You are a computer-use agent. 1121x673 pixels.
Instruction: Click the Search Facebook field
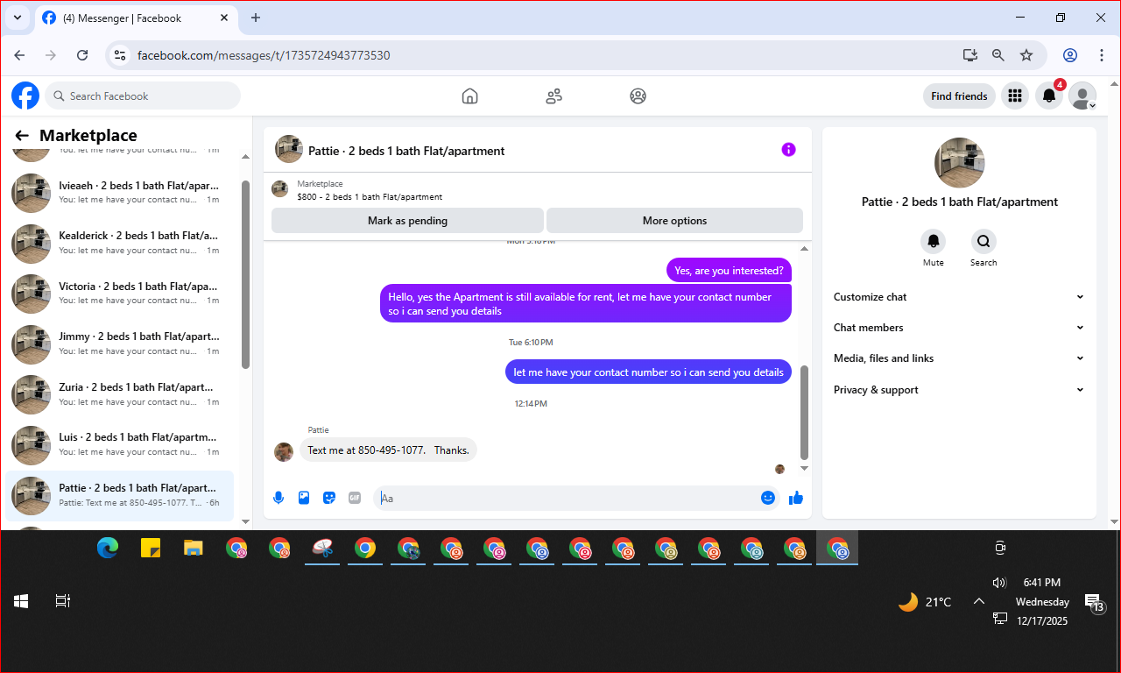pyautogui.click(x=144, y=96)
